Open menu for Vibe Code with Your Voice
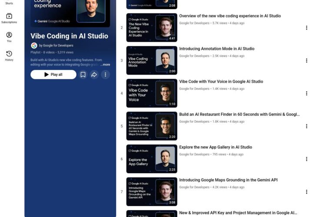 tap(306, 93)
